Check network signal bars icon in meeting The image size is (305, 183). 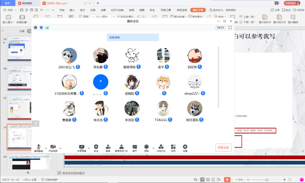tap(47, 28)
